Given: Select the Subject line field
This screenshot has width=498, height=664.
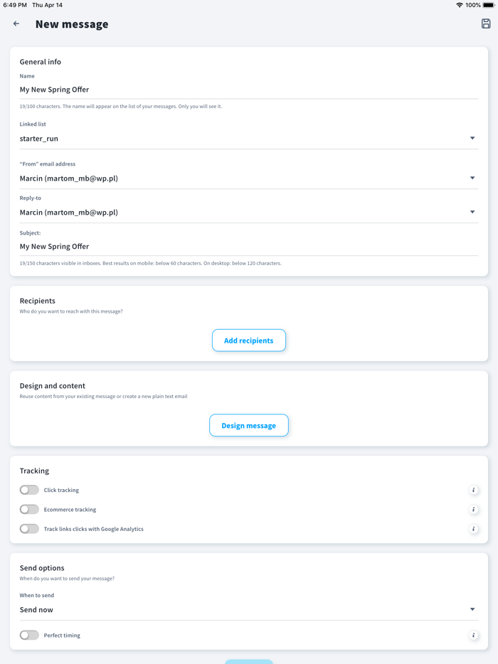Looking at the screenshot, I should (249, 246).
